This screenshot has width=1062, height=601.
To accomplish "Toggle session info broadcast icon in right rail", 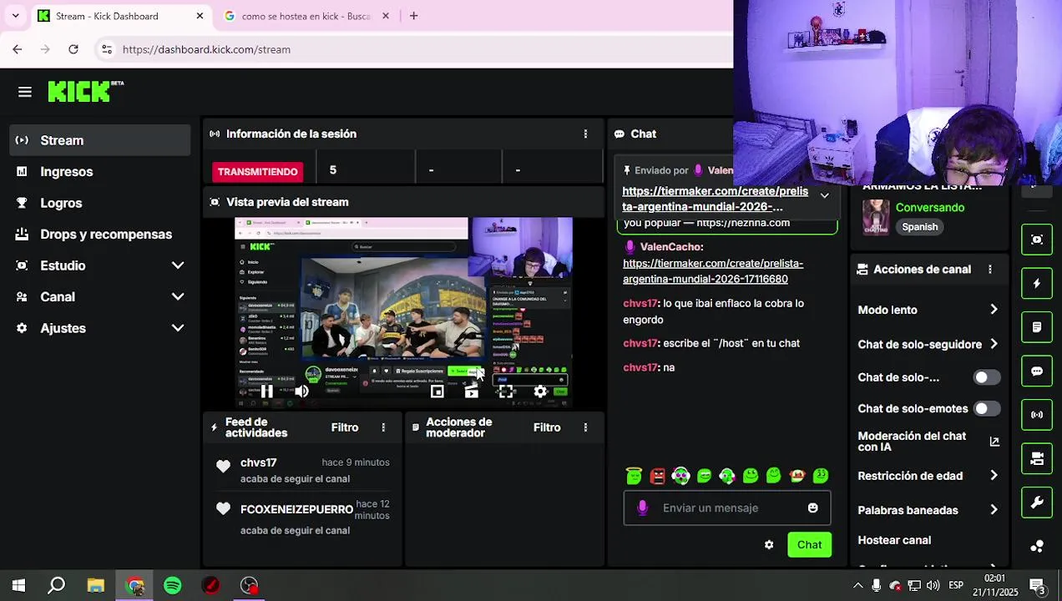I will click(1037, 415).
